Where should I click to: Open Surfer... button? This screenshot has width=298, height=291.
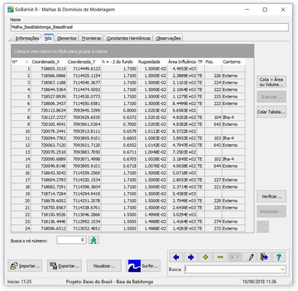pyautogui.click(x=143, y=266)
